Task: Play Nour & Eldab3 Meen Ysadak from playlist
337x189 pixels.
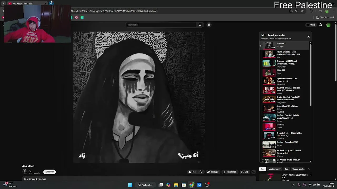Action: coord(284,54)
